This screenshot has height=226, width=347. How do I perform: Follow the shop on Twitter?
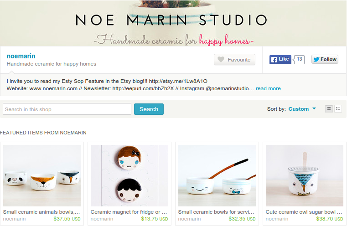(x=325, y=59)
